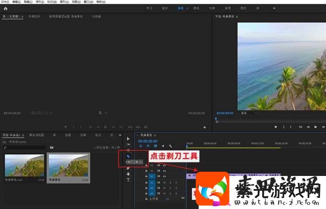Click Insert button in Source monitor
Viewport: 326px width, 209px height.
click(x=130, y=127)
